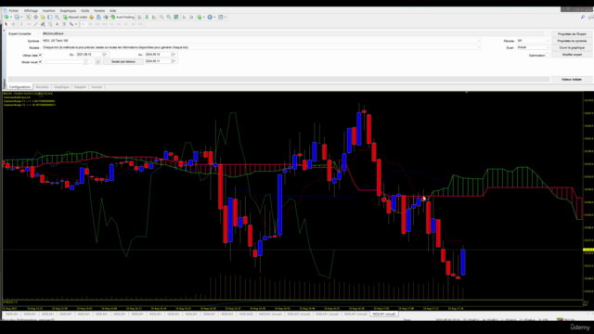This screenshot has width=594, height=334.
Task: Open the Fichier menu
Action: tap(14, 10)
